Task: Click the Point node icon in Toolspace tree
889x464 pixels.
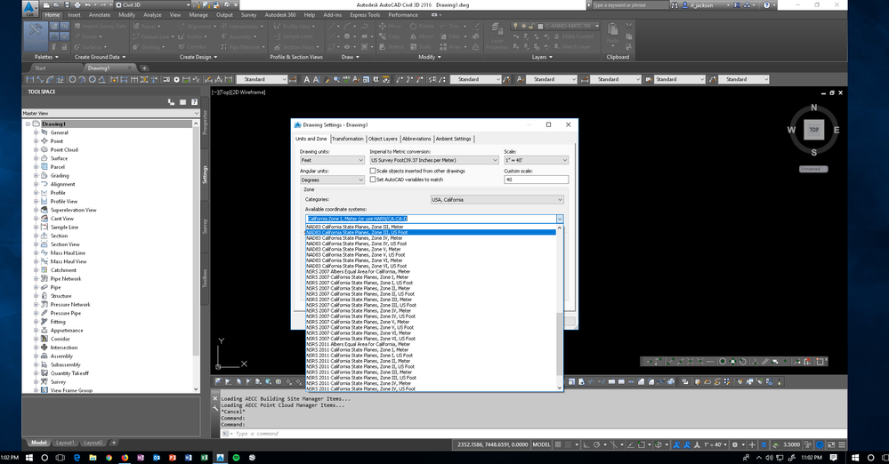Action: 44,140
